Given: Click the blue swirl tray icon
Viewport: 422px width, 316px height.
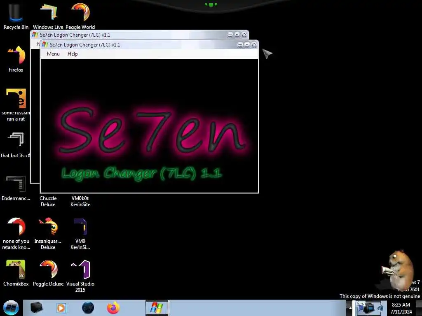Looking at the screenshot, I should click(380, 308).
